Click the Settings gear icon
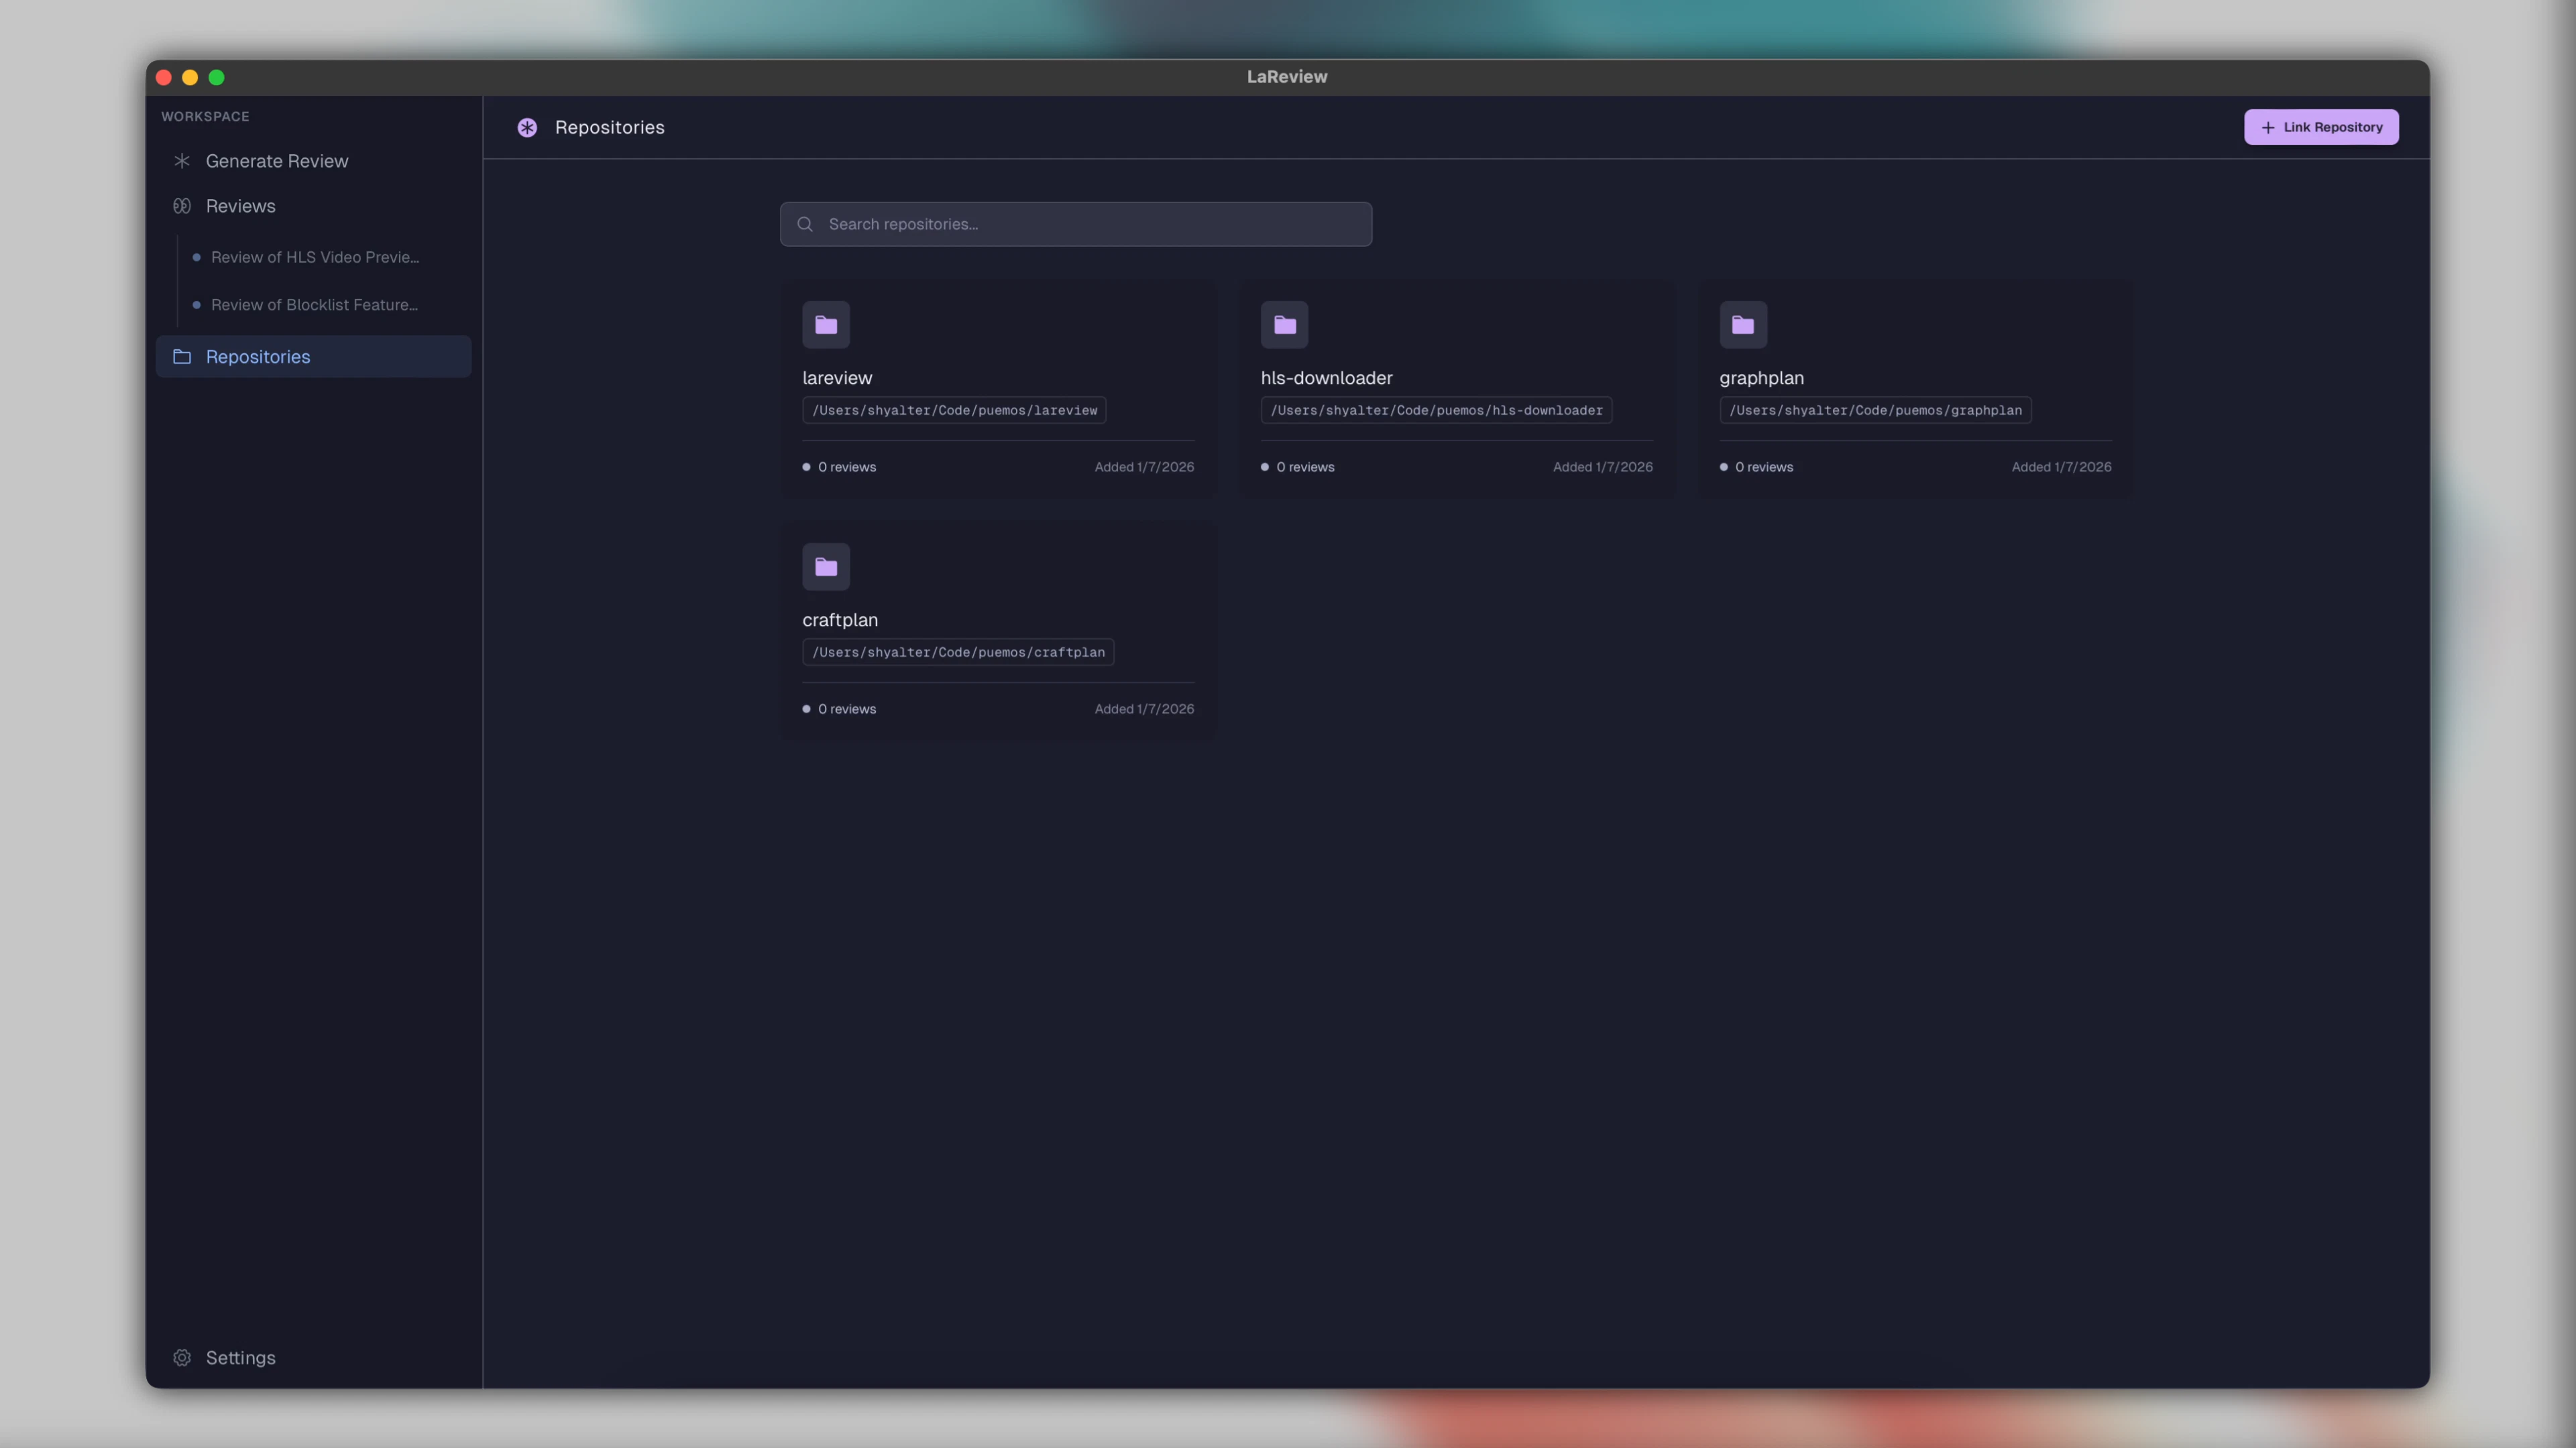 pyautogui.click(x=182, y=1357)
